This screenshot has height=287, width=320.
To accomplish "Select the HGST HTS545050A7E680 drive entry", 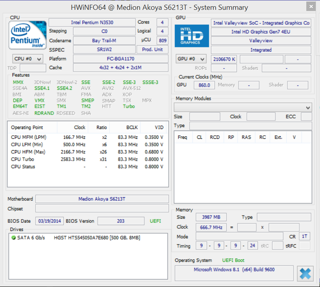I will pyautogui.click(x=97, y=238).
